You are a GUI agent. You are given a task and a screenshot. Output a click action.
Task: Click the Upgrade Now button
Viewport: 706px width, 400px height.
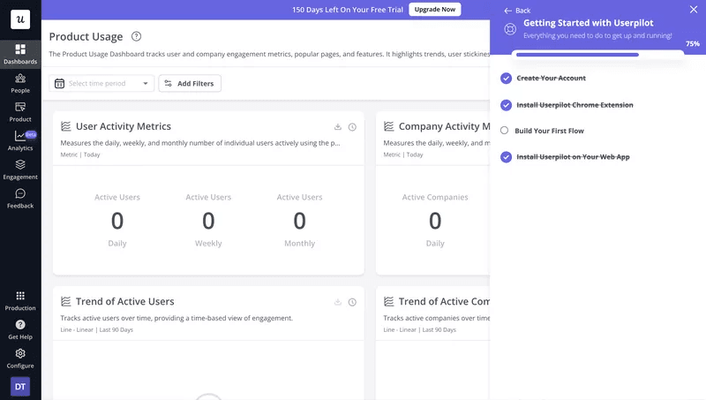coord(435,10)
